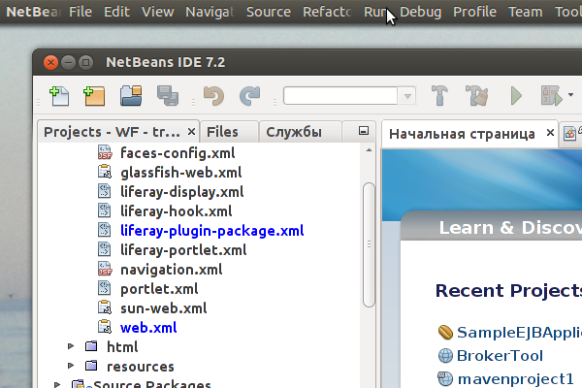The width and height of the screenshot is (582, 388).
Task: Click the Save All toolbar icon
Action: [x=168, y=96]
